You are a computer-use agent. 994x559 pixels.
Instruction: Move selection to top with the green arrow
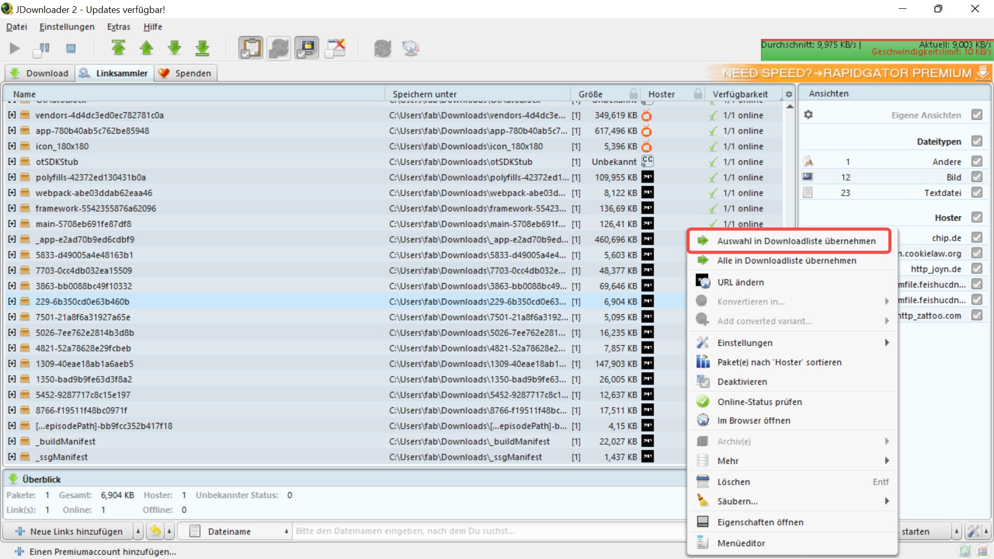click(x=119, y=48)
